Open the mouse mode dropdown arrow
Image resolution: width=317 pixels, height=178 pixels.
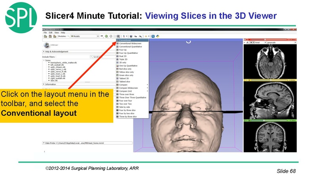tap(127, 36)
